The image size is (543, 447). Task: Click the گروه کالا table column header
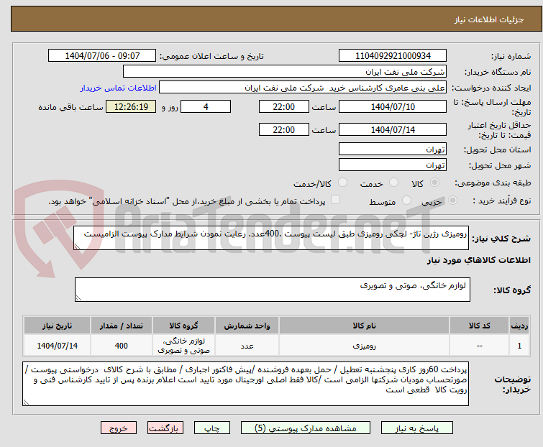[183, 326]
